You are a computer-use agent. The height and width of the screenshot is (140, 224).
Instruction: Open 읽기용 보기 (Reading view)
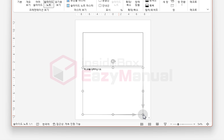59,3
